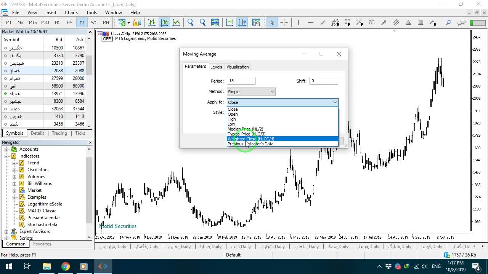Switch the timeframe to H4

coord(69,22)
